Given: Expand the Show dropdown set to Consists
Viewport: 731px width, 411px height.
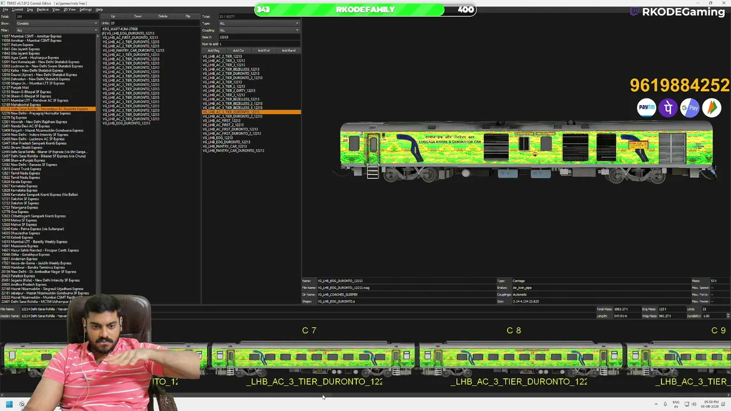Looking at the screenshot, I should [57, 23].
